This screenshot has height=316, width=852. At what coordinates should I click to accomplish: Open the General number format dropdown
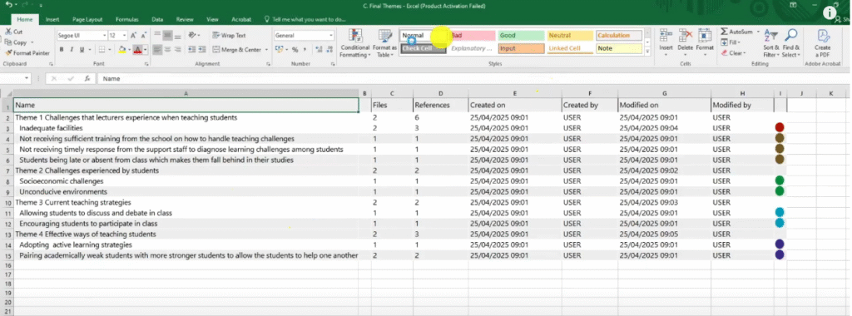331,35
